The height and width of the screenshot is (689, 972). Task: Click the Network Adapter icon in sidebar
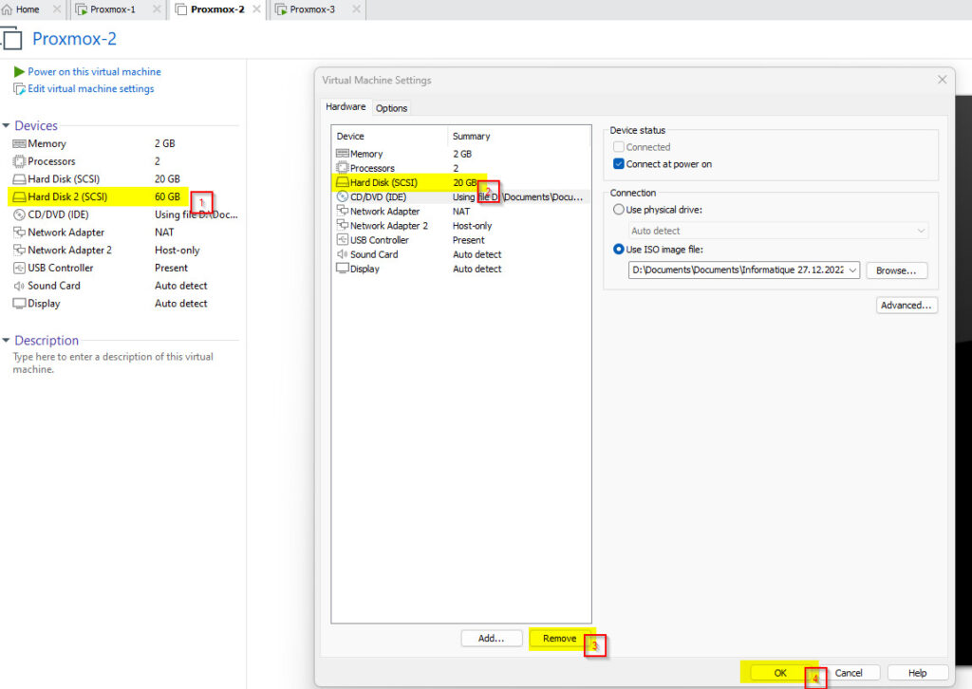coord(19,233)
